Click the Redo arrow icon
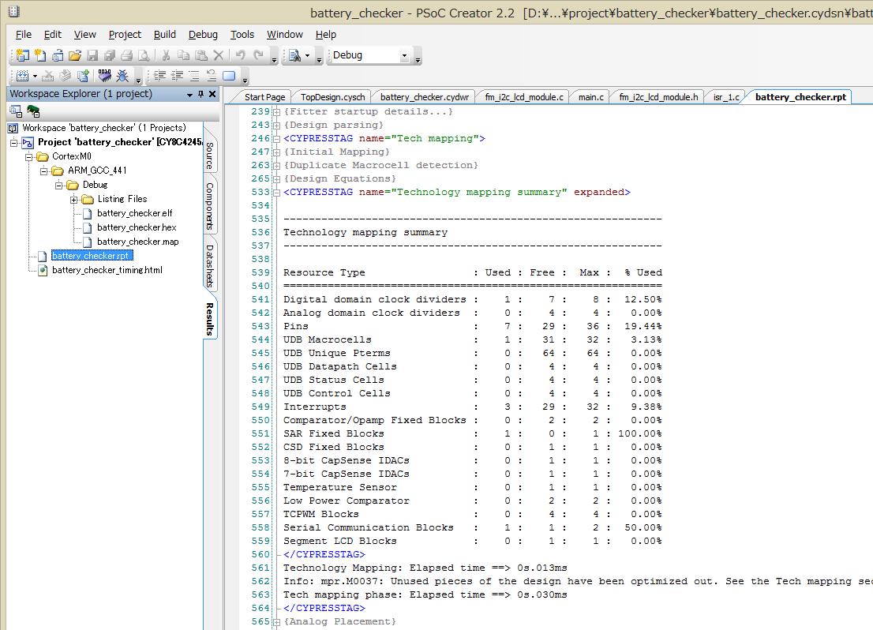This screenshot has width=873, height=630. [x=258, y=54]
